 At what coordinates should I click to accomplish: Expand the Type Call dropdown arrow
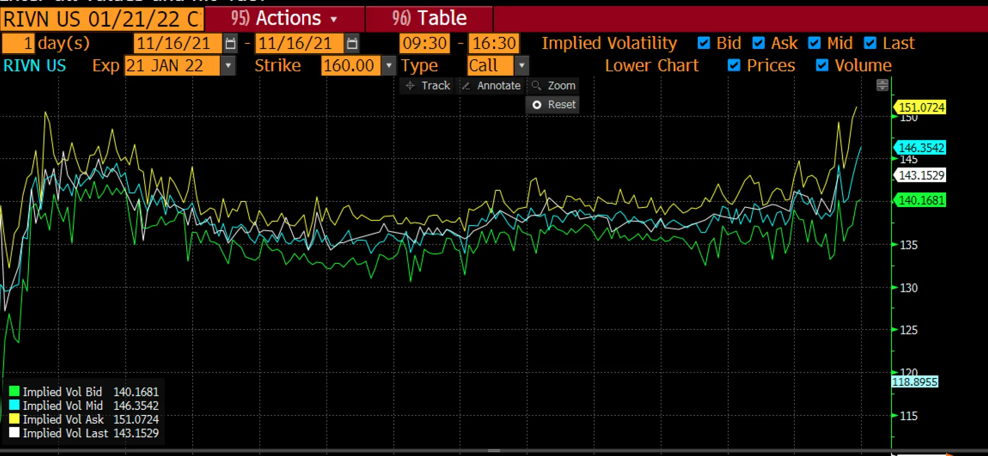coord(522,66)
